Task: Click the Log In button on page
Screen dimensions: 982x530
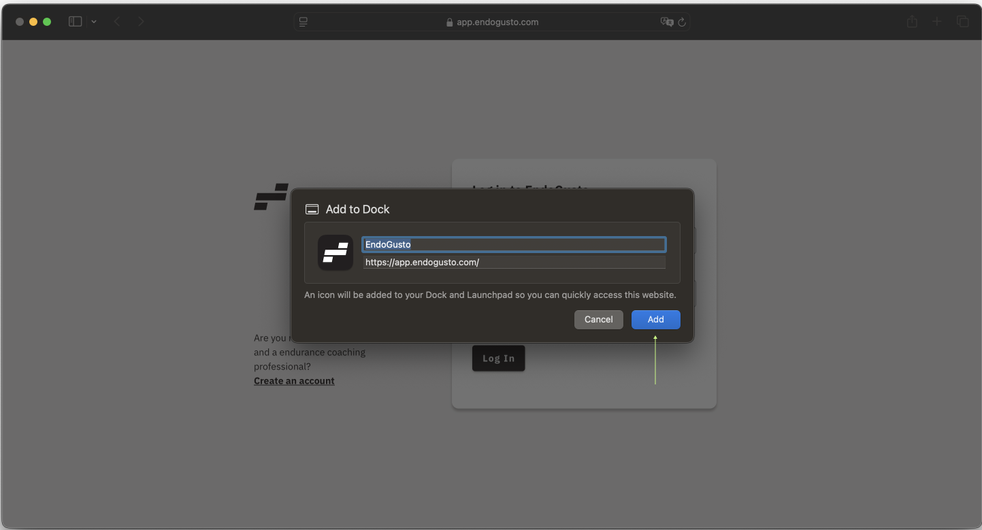Action: (498, 359)
